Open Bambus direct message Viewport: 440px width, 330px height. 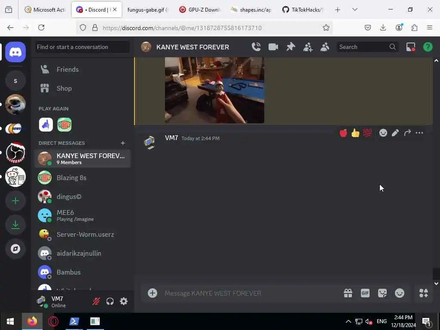82,272
